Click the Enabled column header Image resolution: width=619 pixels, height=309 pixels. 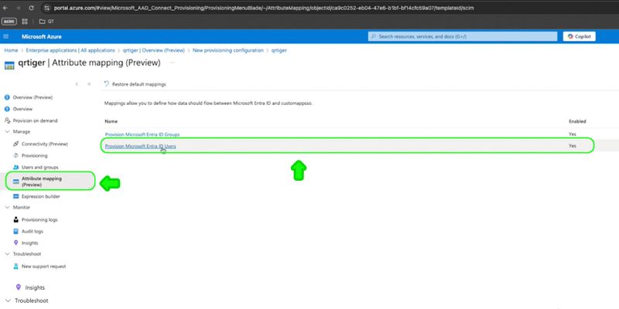tap(577, 121)
